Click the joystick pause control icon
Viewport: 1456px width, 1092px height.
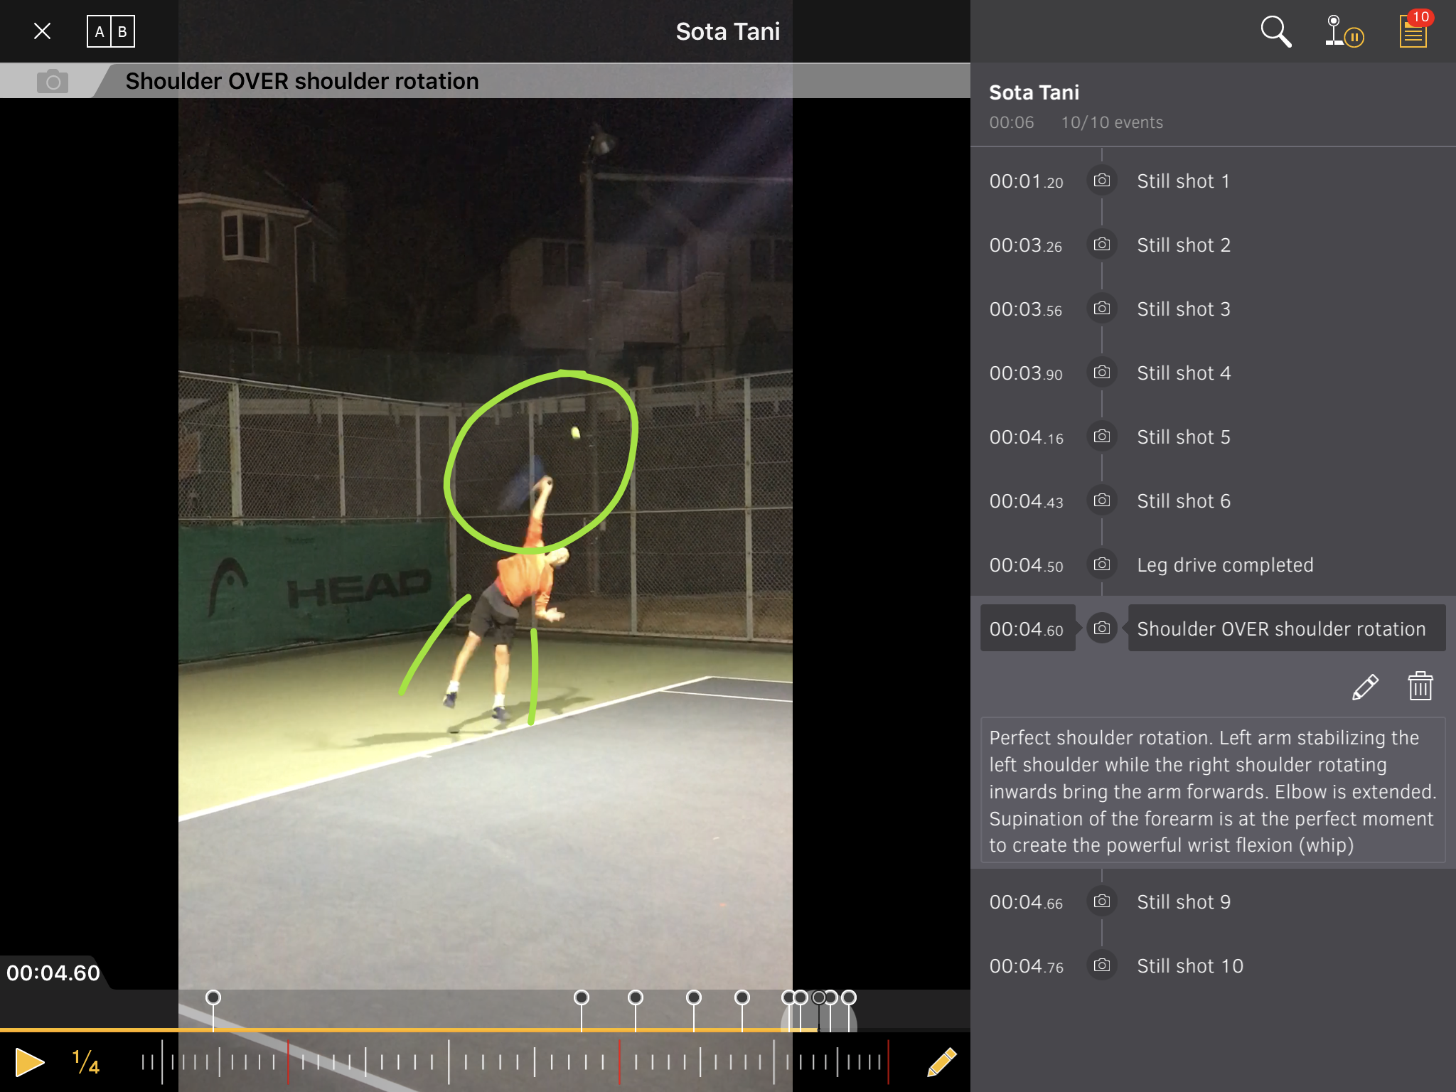[1343, 32]
